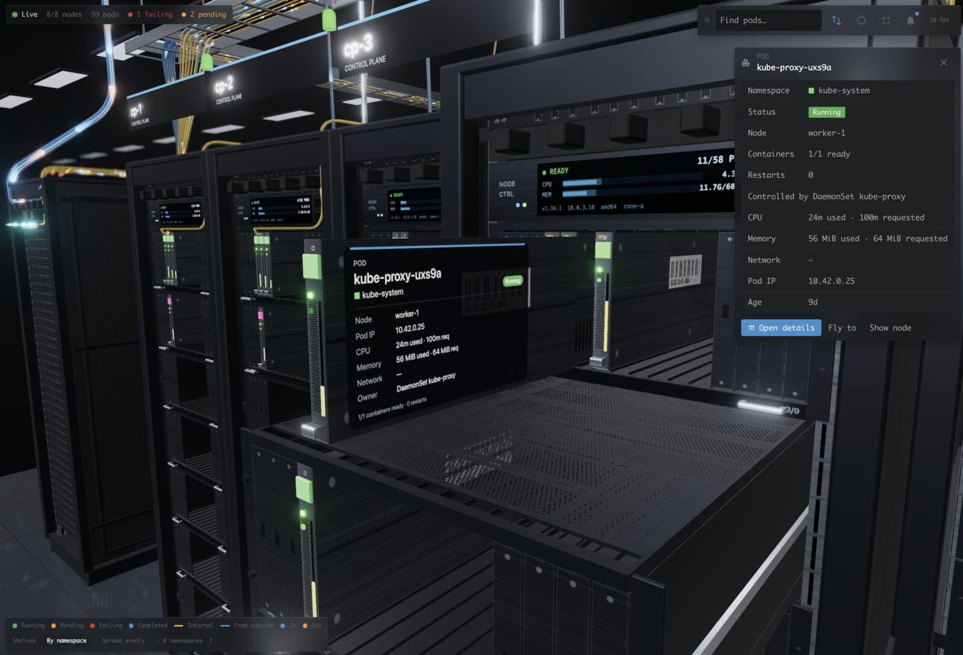963x655 pixels.
Task: Open the notifications bell
Action: [911, 20]
